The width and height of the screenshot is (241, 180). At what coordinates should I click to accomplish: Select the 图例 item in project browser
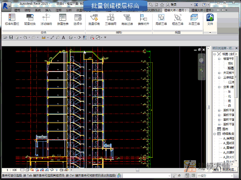pos(225,129)
